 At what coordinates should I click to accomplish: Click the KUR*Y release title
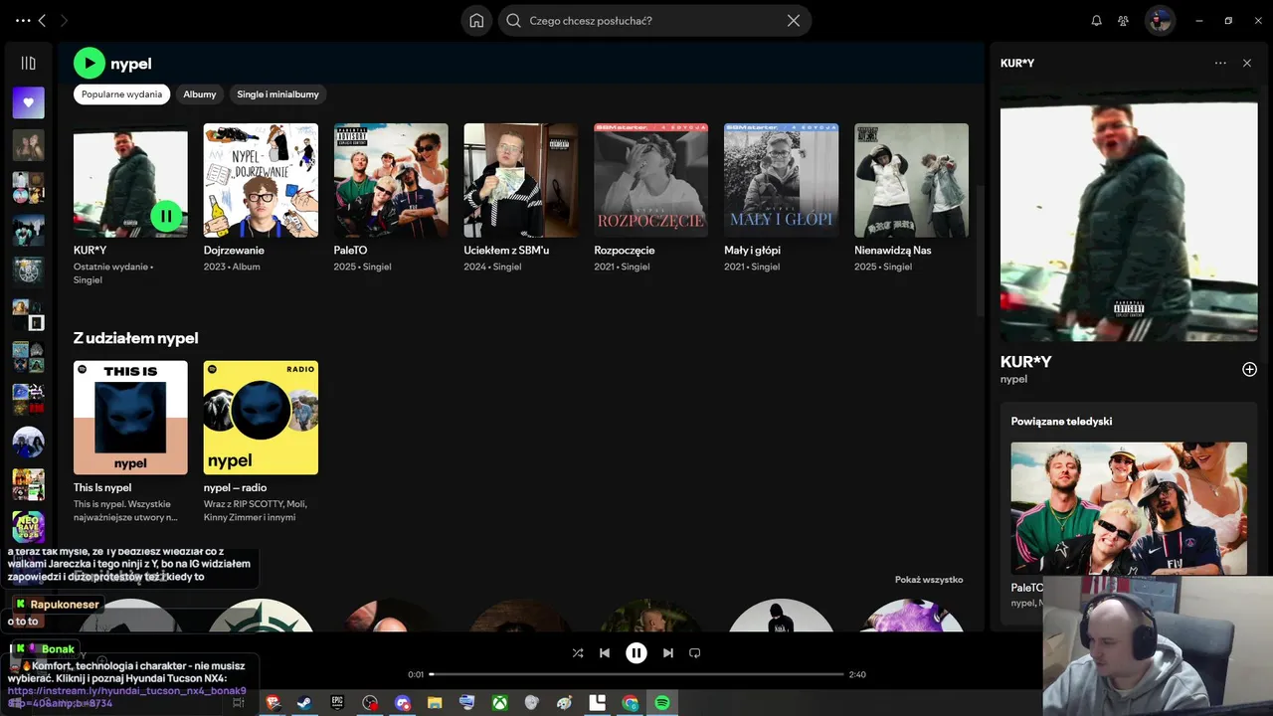[91, 251]
